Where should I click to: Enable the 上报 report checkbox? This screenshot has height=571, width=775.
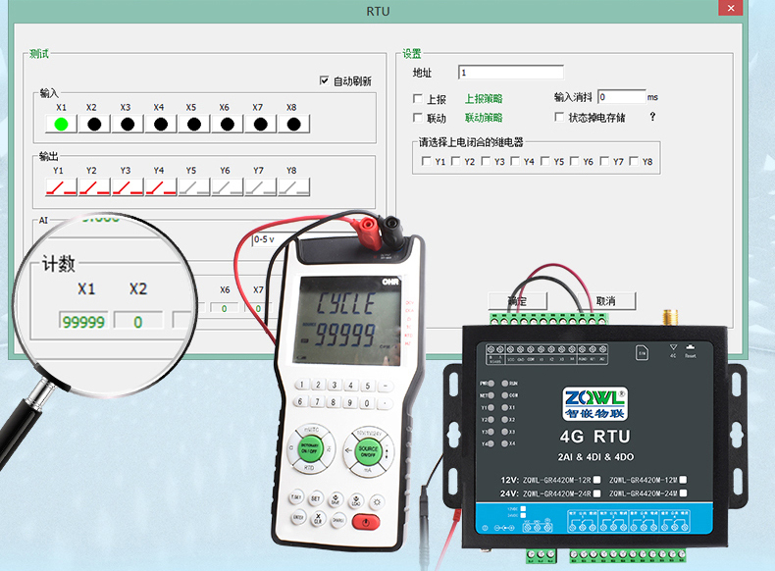418,99
